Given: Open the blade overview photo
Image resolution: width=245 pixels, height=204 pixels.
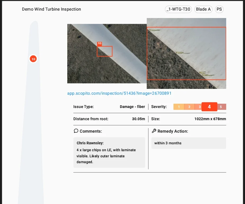Looking at the screenshot, I should [x=107, y=54].
